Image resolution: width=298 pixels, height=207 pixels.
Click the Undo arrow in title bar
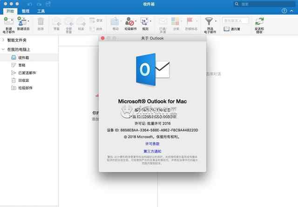click(30, 4)
